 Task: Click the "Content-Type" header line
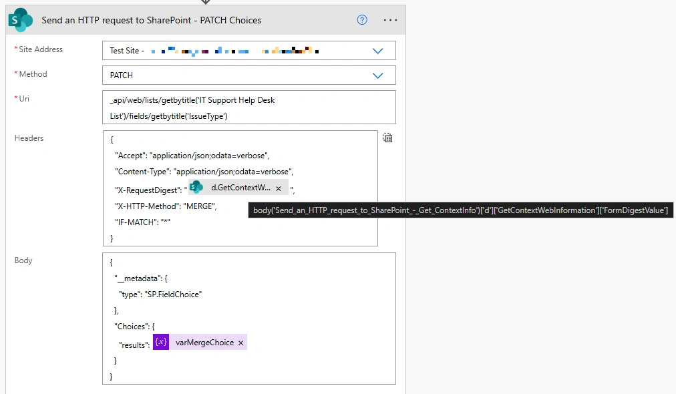[x=204, y=172]
